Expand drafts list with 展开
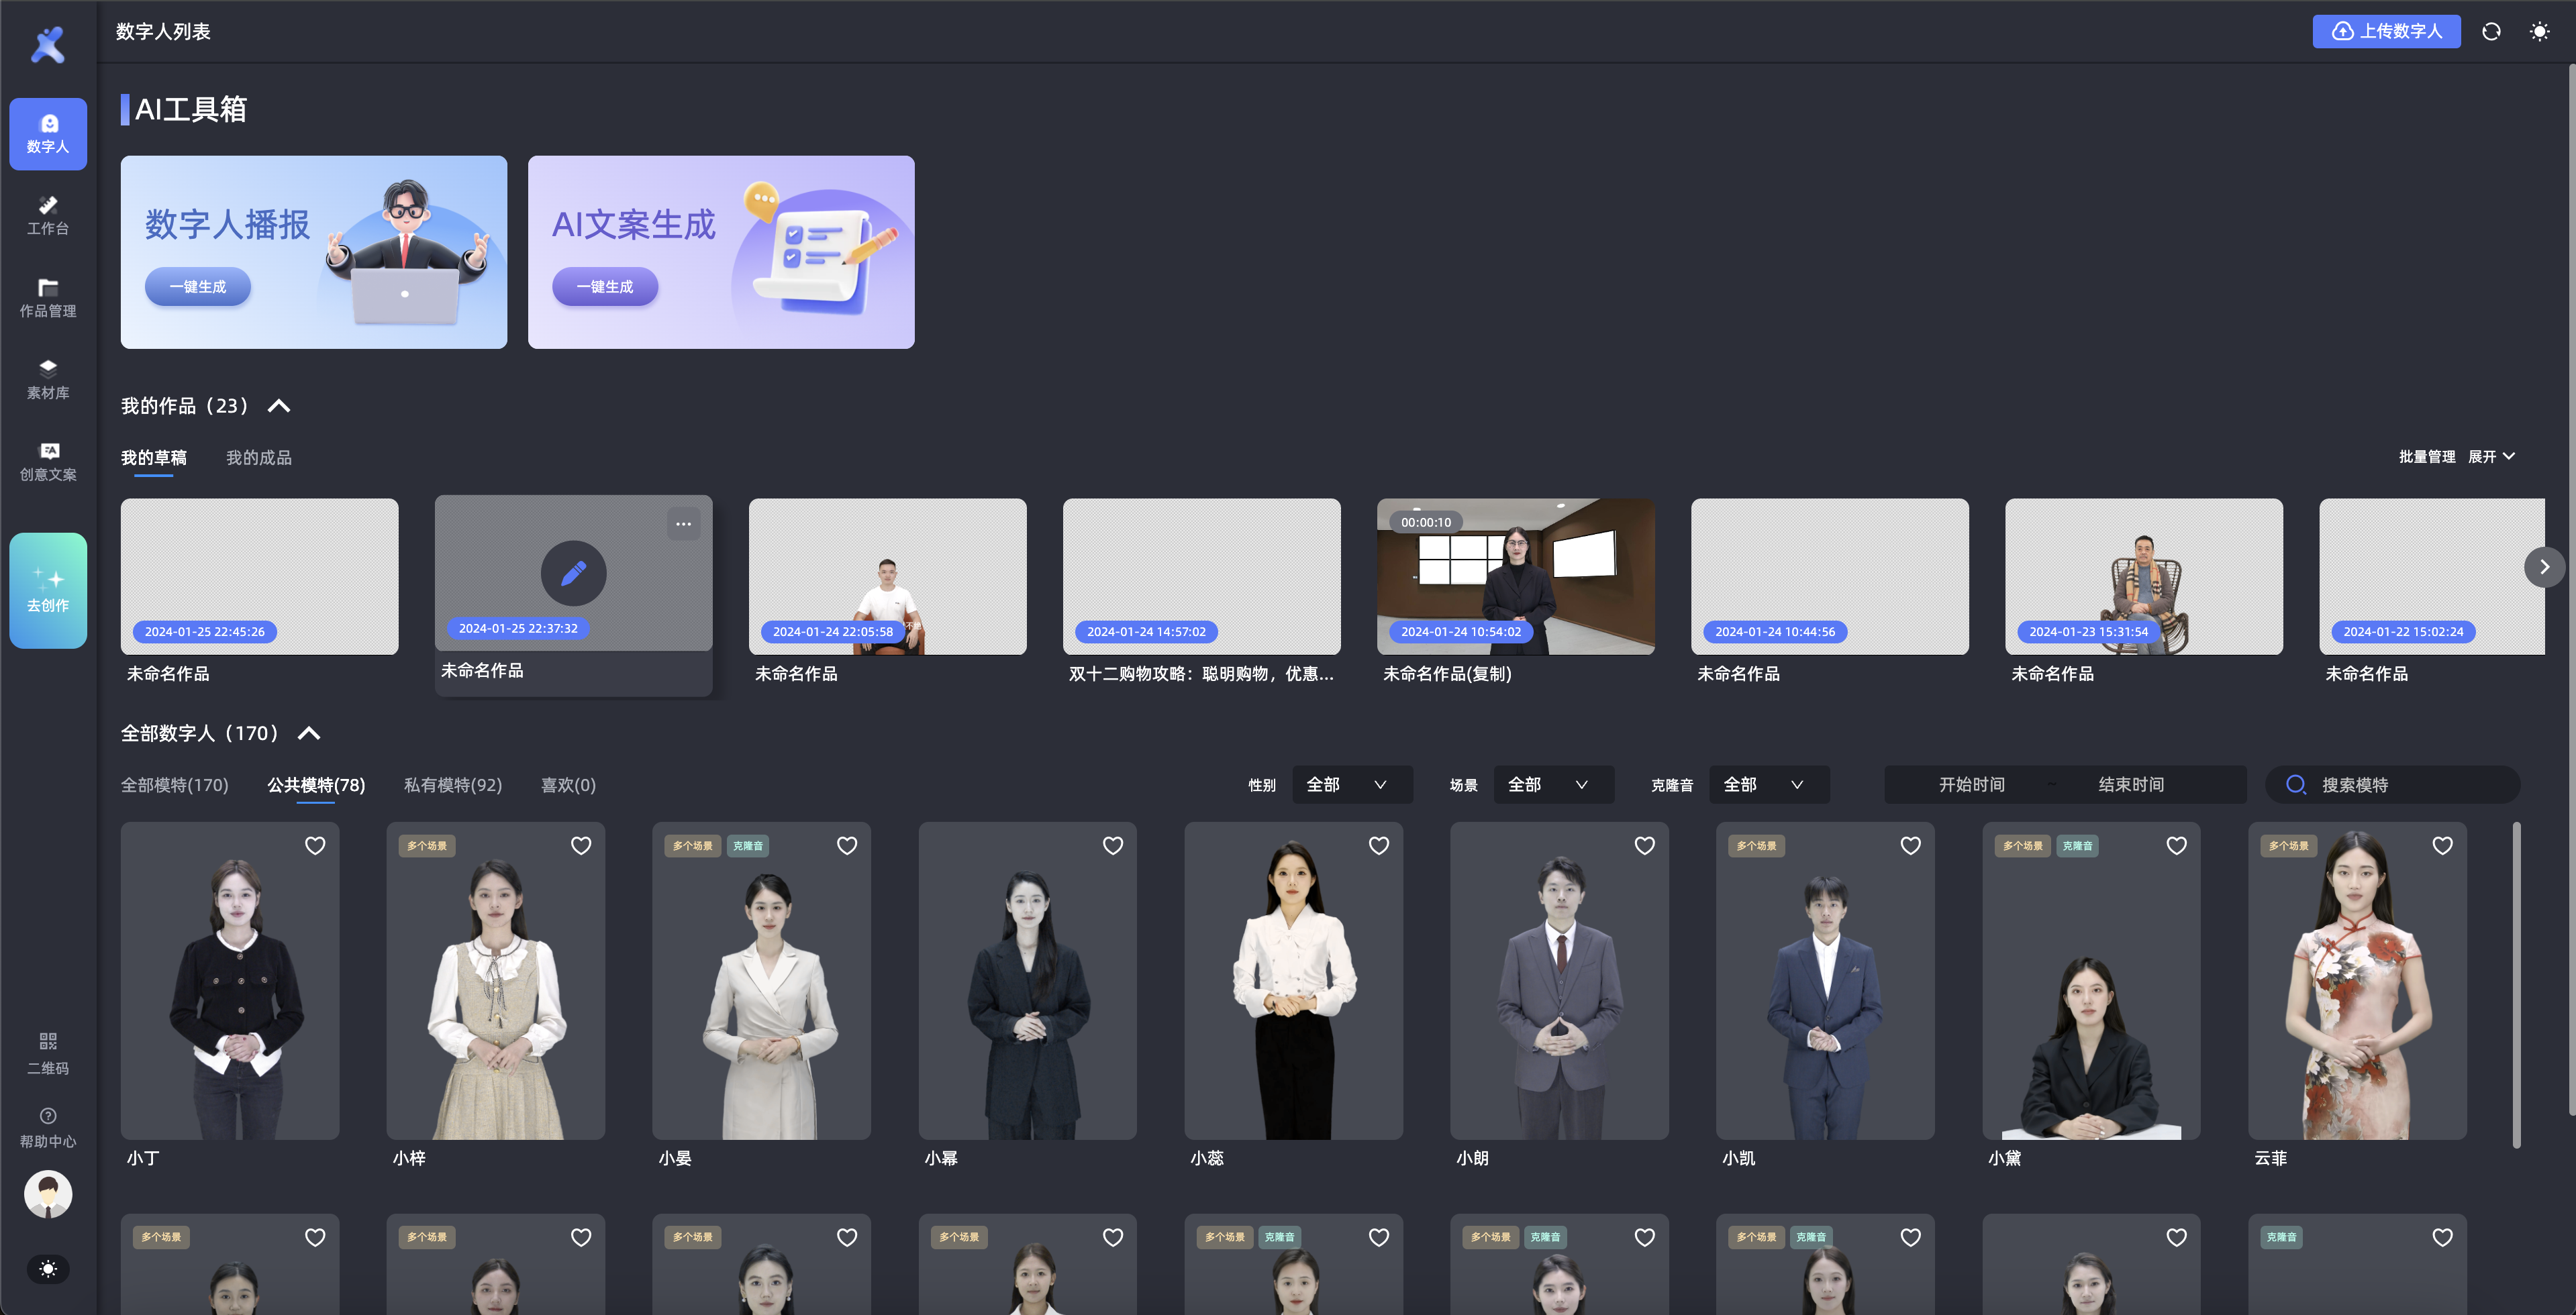Screen dimensions: 2576x1315 (2491, 457)
